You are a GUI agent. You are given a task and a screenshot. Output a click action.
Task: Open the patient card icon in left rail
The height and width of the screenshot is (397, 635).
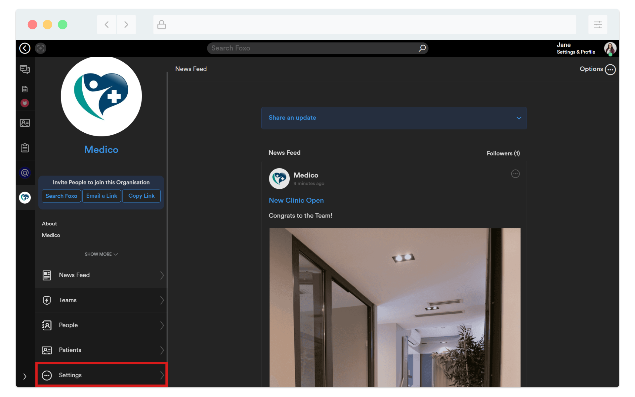(25, 123)
